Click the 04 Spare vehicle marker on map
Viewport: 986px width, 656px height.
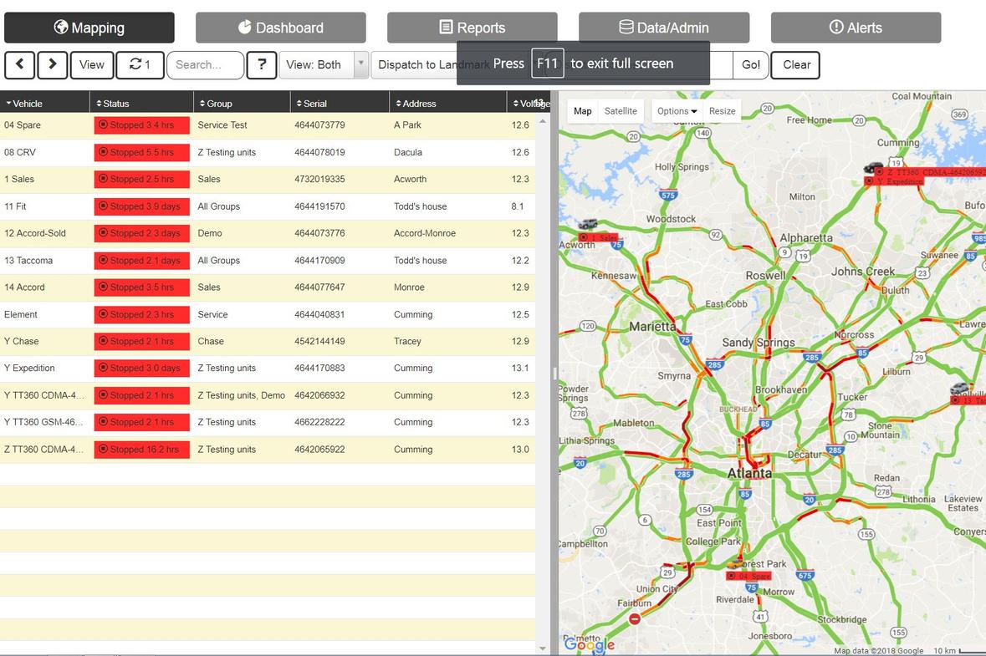[x=734, y=563]
